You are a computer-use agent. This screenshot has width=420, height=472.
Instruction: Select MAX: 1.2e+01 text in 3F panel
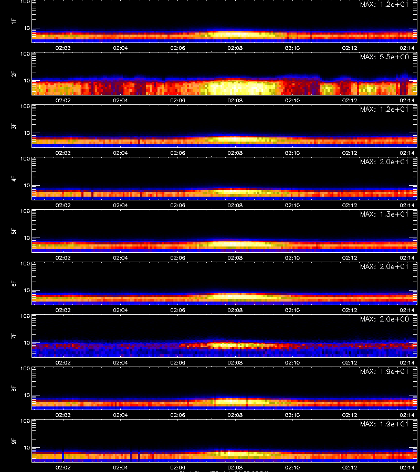pyautogui.click(x=384, y=109)
